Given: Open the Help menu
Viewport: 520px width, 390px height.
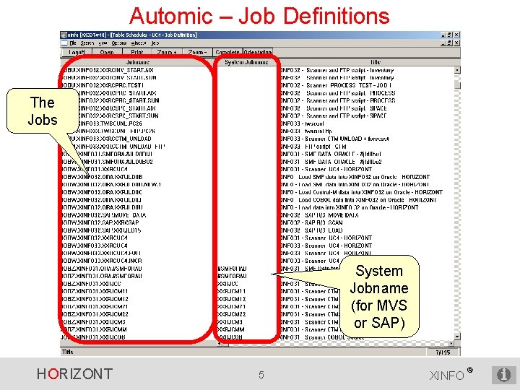Looking at the screenshot, I should click(x=155, y=43).
